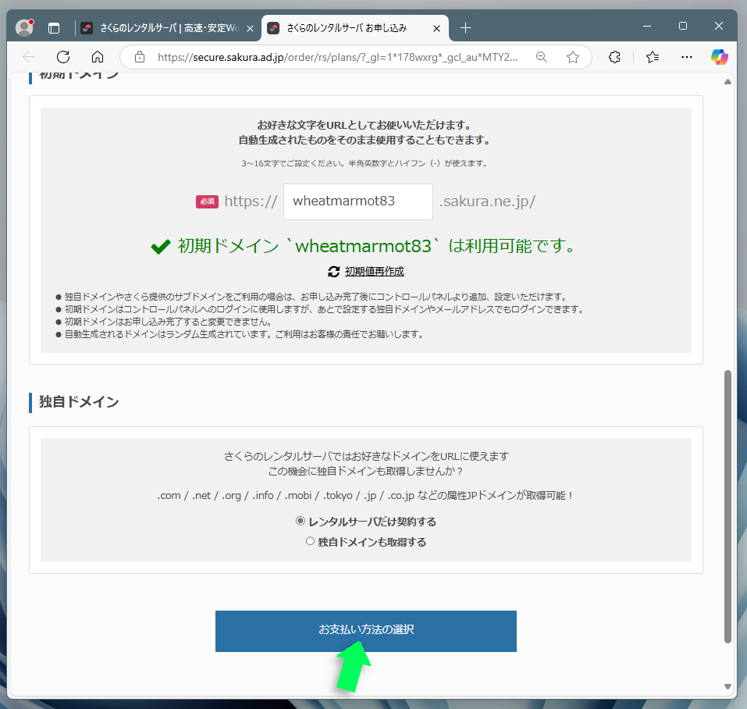The width and height of the screenshot is (747, 709).
Task: Click the note 初期ドメインはお申し込み完了すると変更できません
Action: click(168, 322)
